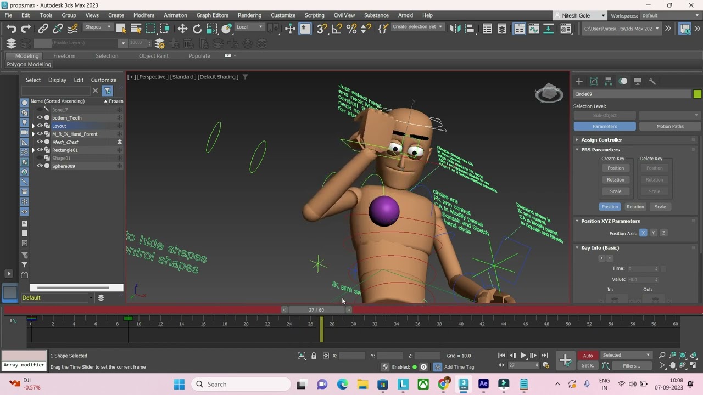Viewport: 703px width, 395px height.
Task: Hide M_R_IK_Hand_Parent using its eye icon
Action: 40,134
